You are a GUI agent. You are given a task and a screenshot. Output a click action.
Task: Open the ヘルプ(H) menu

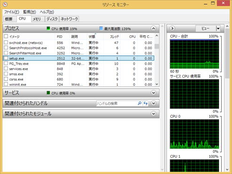coord(47,12)
